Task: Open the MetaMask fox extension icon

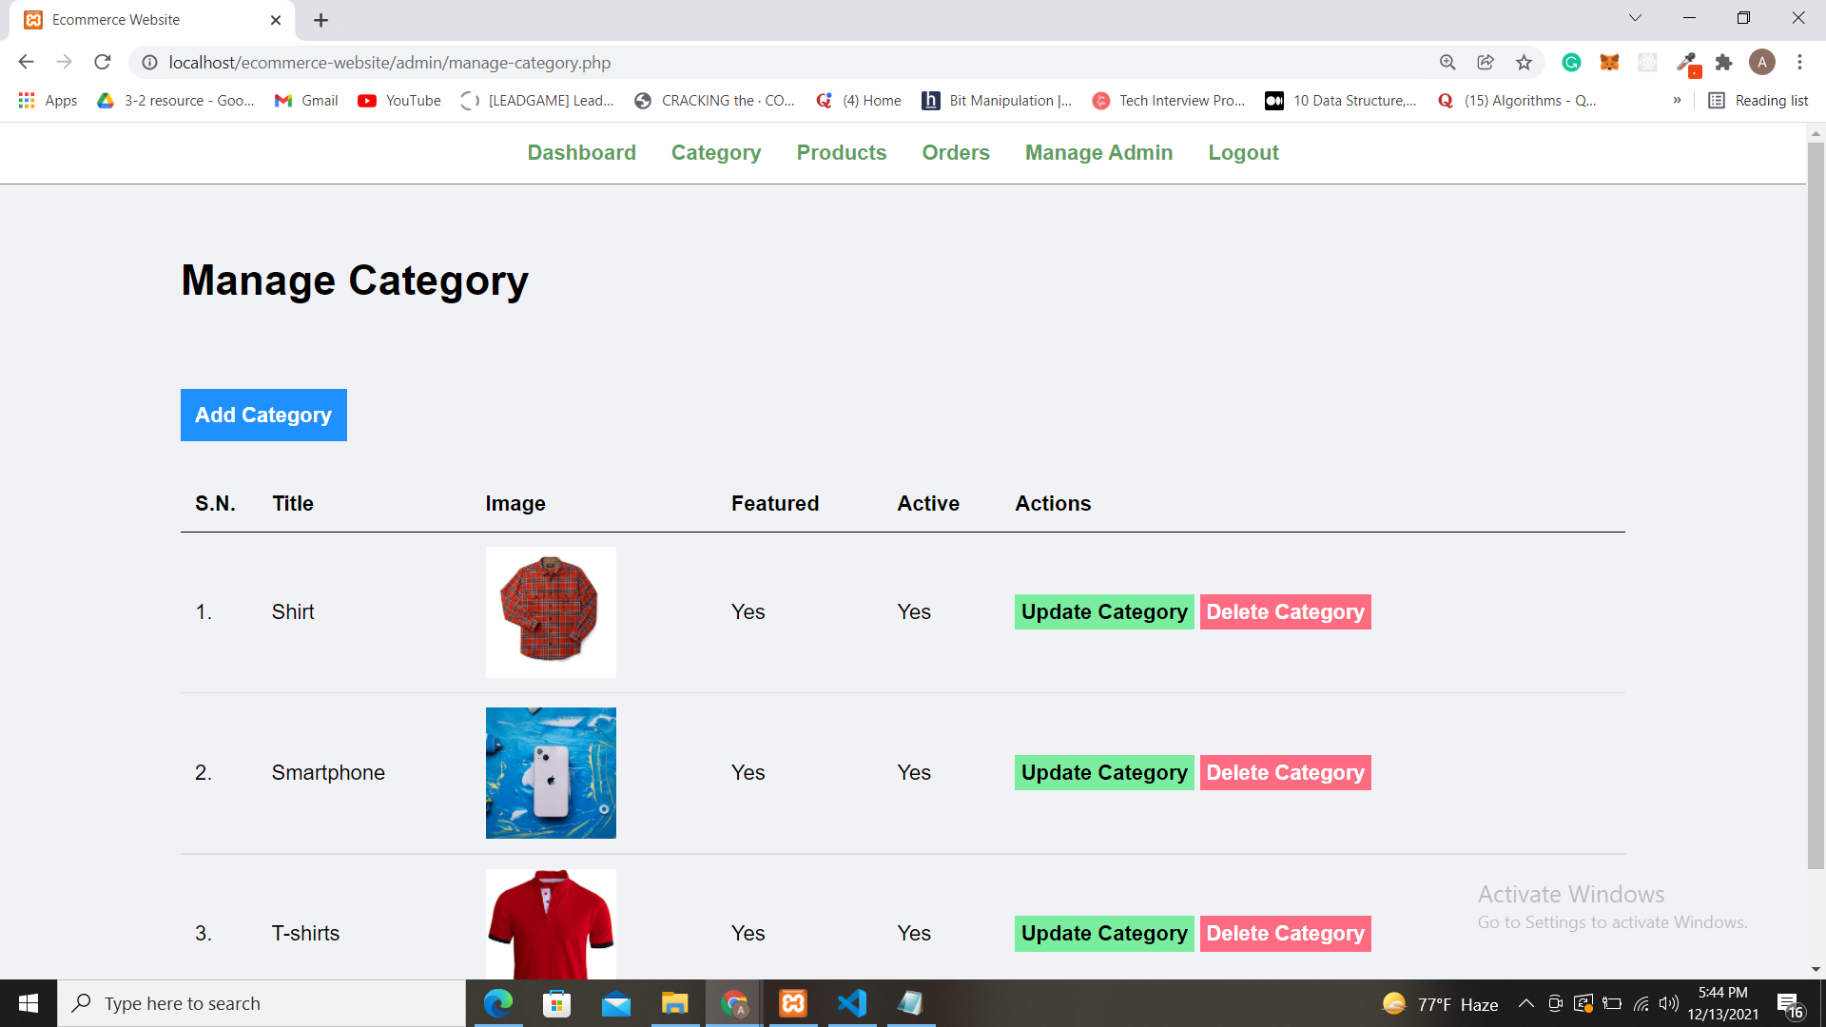Action: (x=1609, y=62)
